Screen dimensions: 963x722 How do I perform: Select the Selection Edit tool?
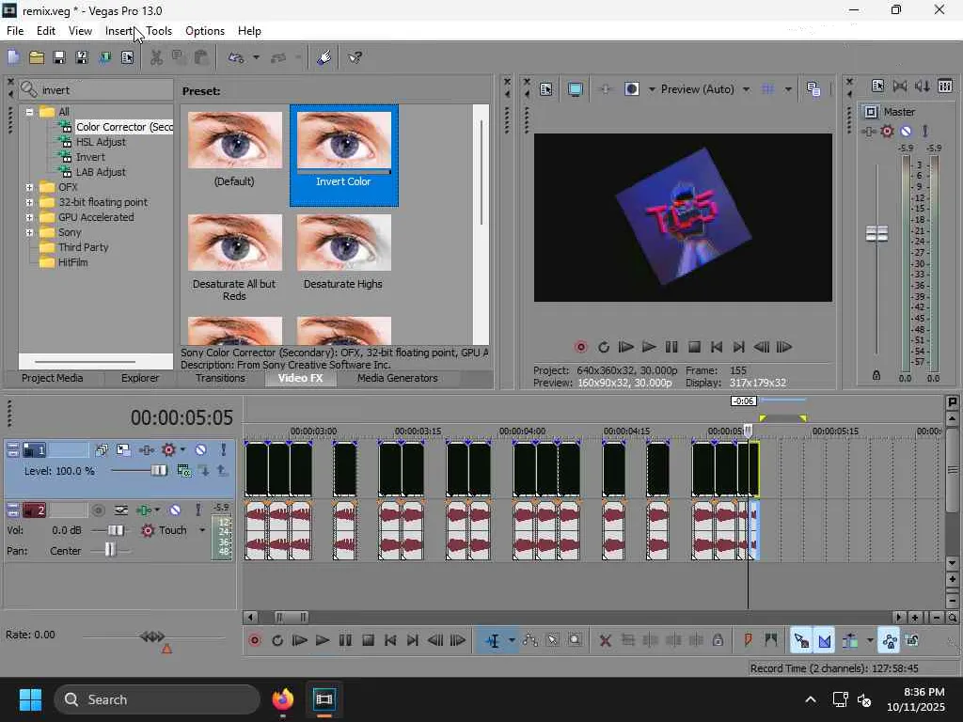click(x=553, y=641)
